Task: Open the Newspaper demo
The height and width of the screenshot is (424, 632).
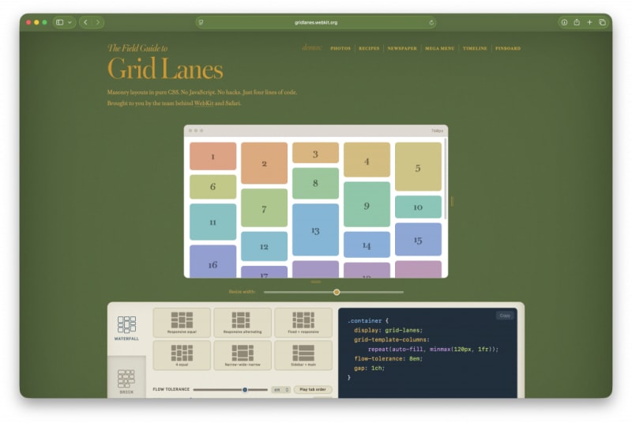Action: (402, 48)
